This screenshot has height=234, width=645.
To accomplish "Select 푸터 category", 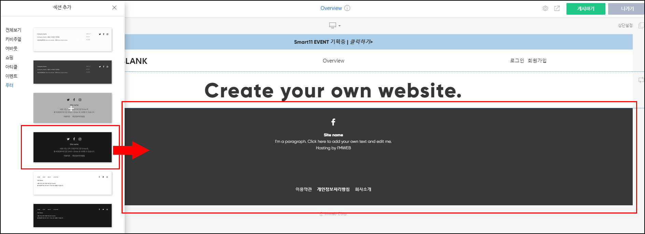I will tap(9, 85).
